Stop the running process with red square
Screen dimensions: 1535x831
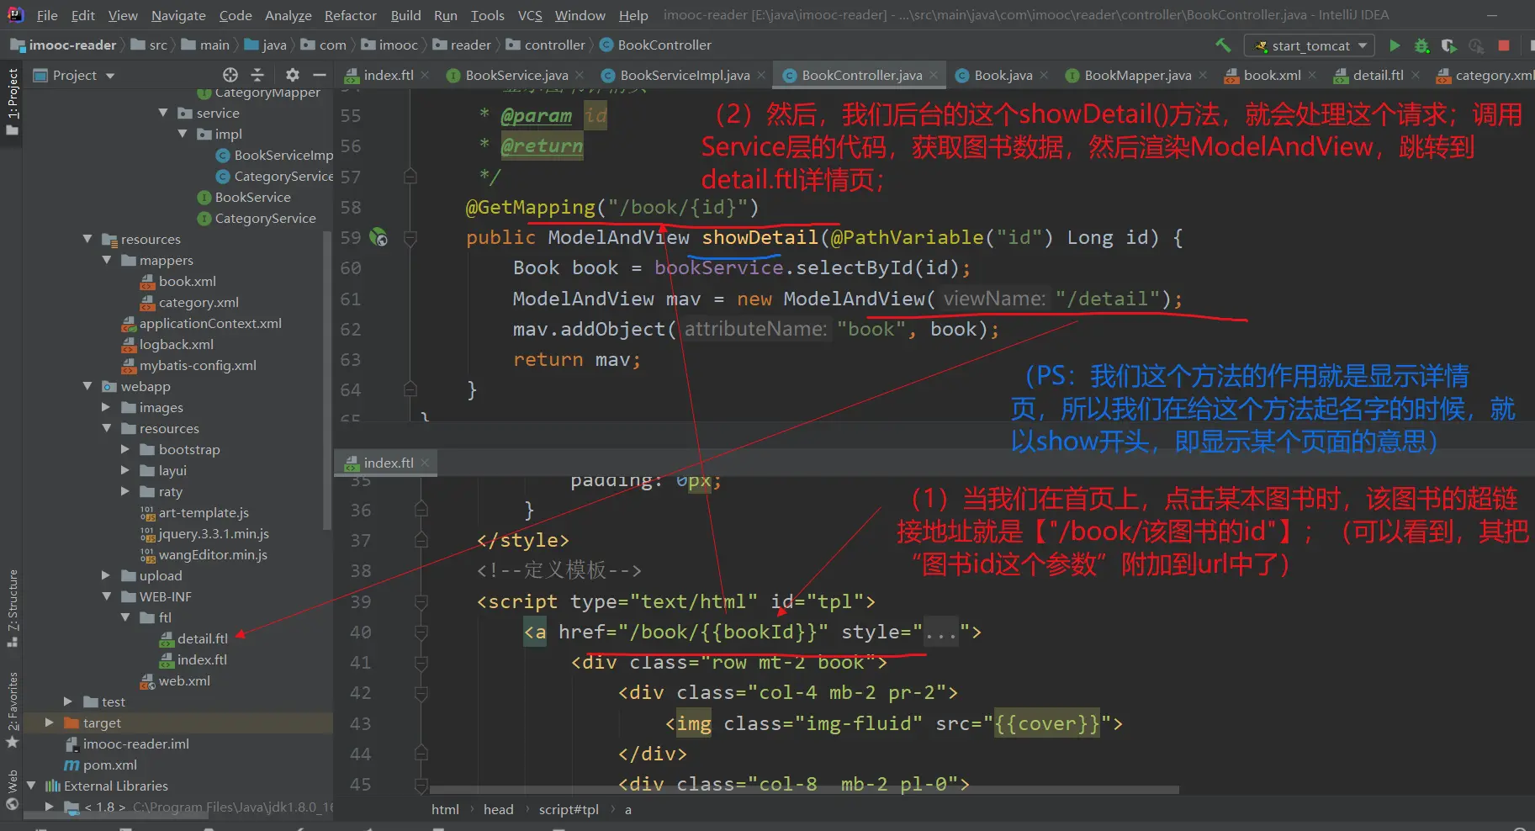tap(1504, 45)
